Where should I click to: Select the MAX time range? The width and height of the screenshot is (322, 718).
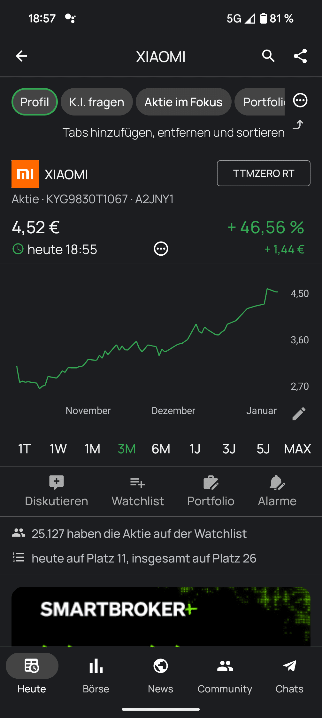[x=297, y=449]
